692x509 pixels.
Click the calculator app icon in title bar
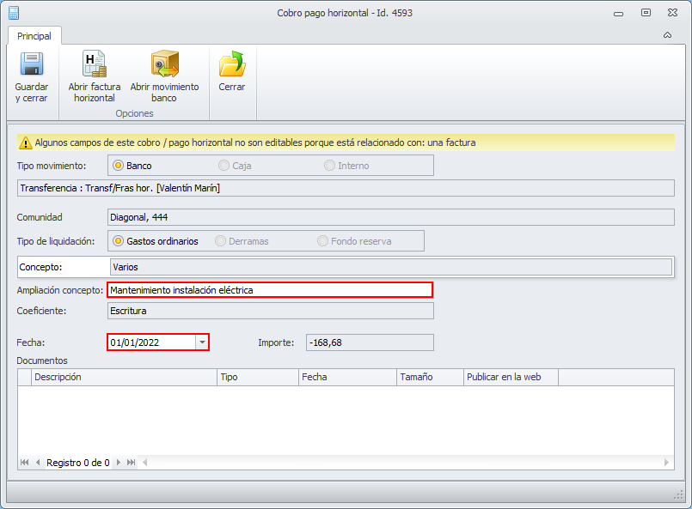[12, 13]
